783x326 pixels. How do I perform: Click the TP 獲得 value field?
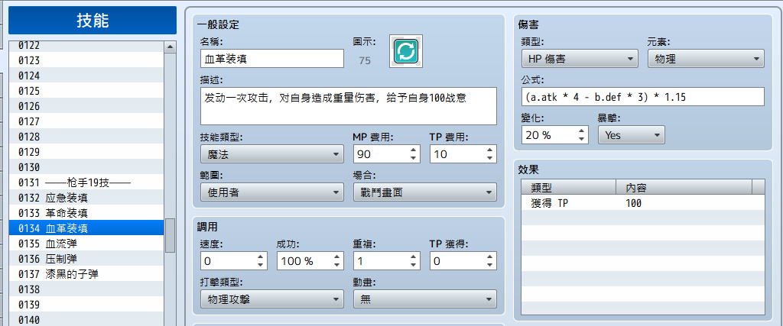pyautogui.click(x=463, y=260)
